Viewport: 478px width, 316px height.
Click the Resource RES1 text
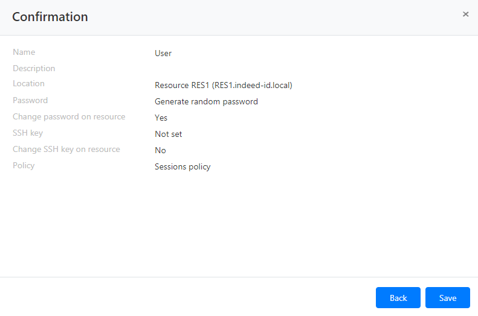[x=182, y=86]
